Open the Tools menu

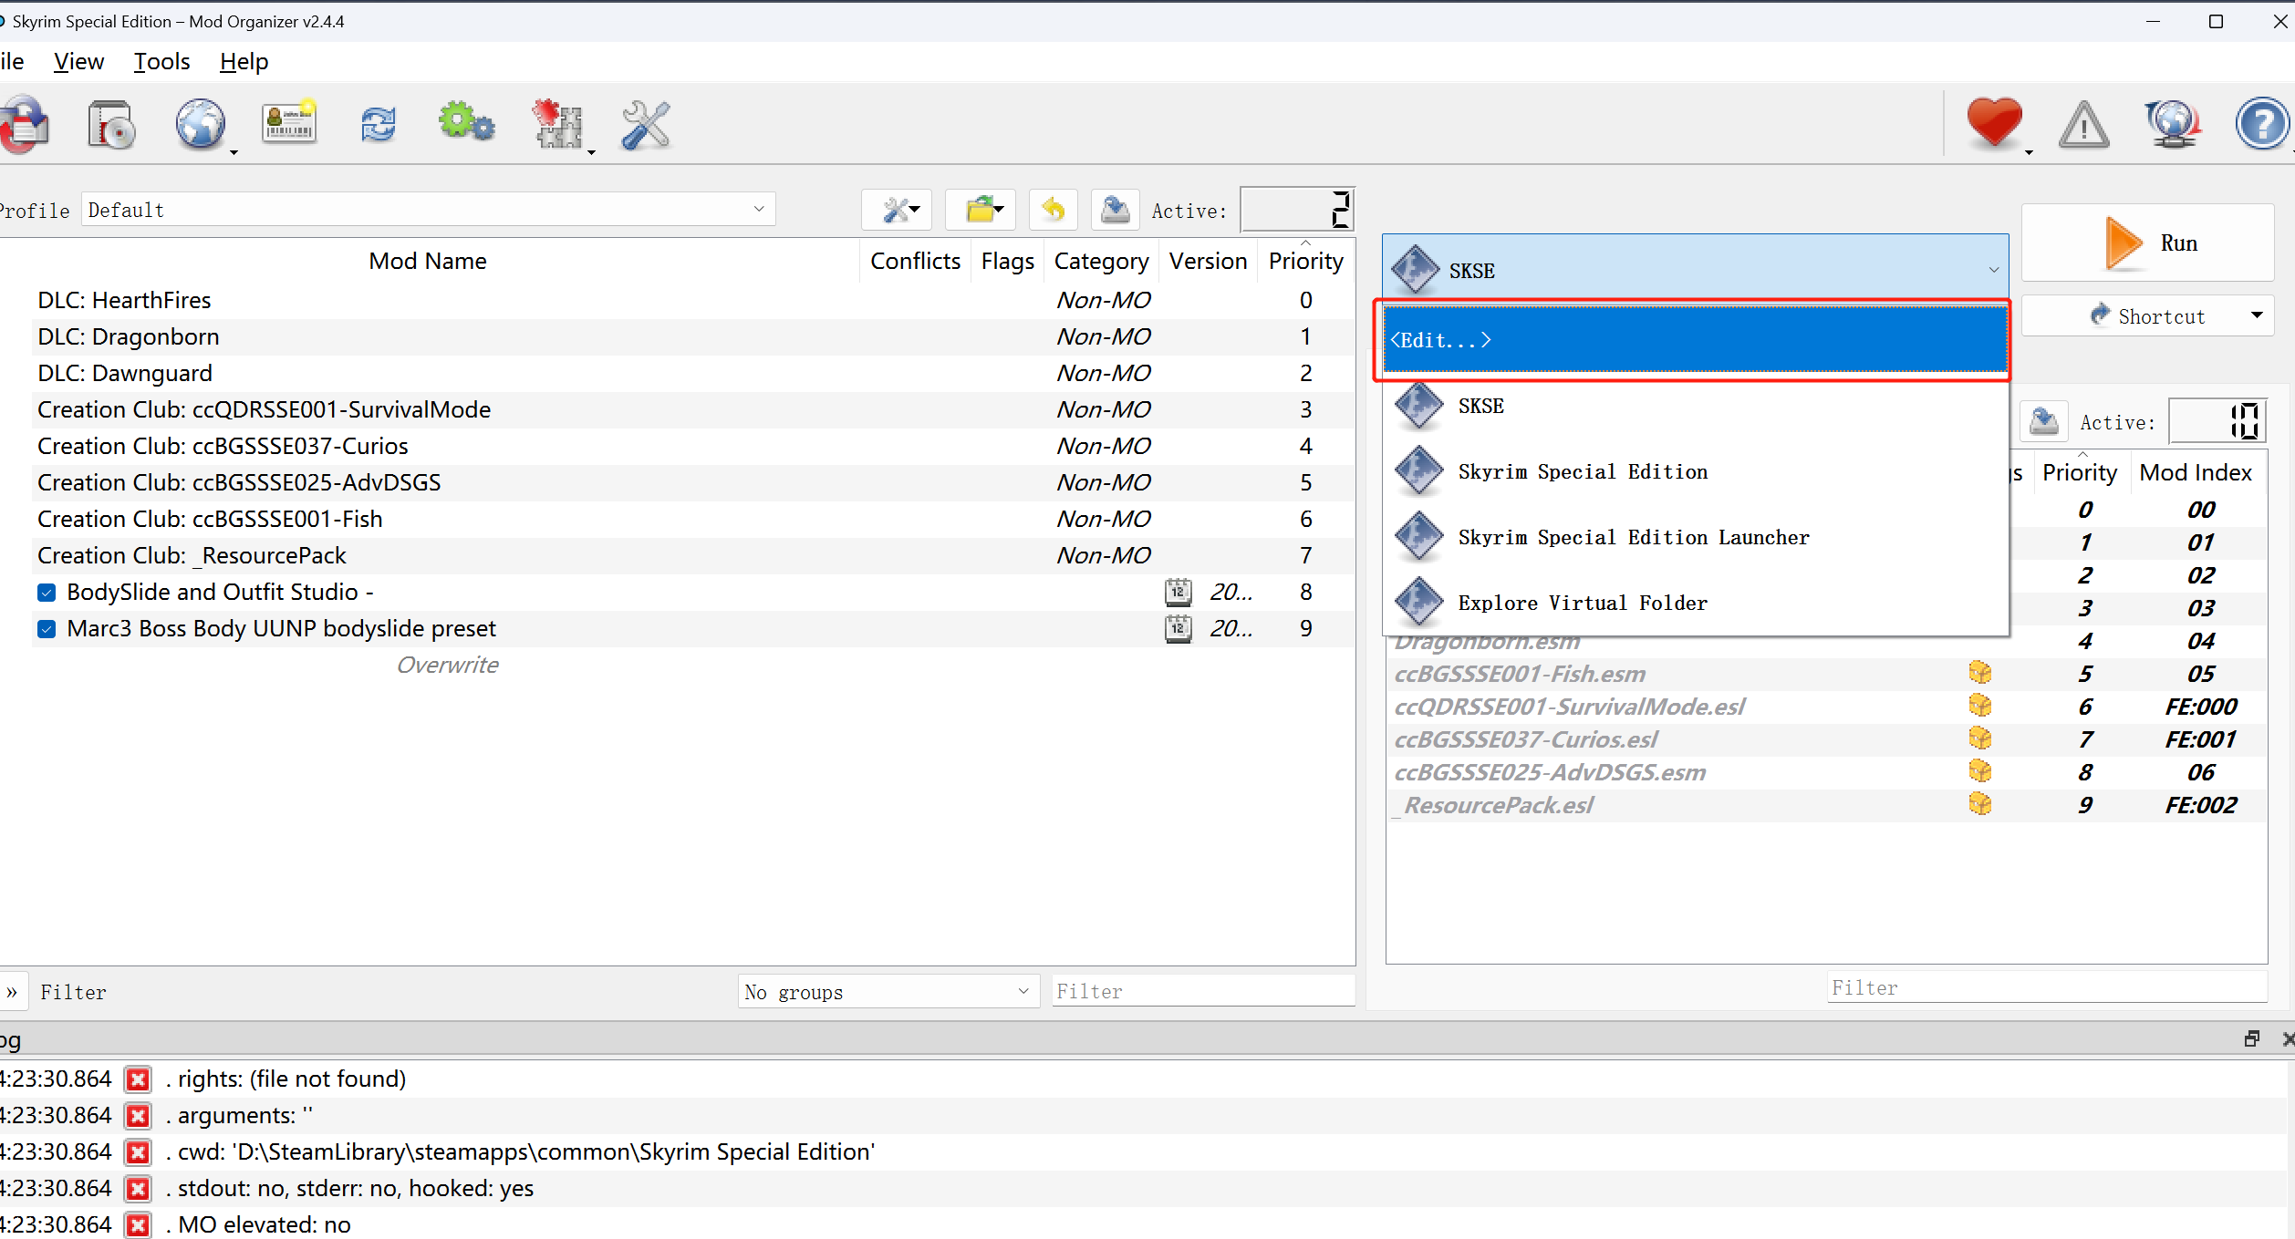[161, 62]
